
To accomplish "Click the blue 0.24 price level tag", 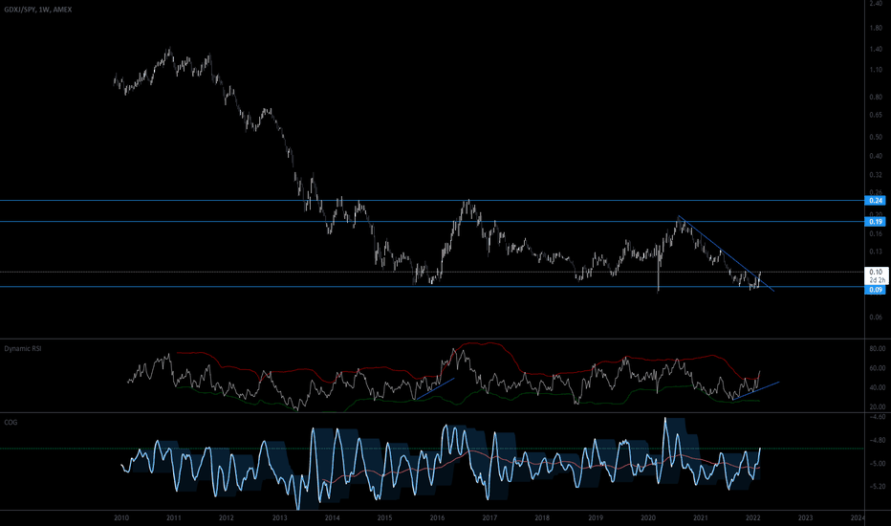I will pos(875,201).
